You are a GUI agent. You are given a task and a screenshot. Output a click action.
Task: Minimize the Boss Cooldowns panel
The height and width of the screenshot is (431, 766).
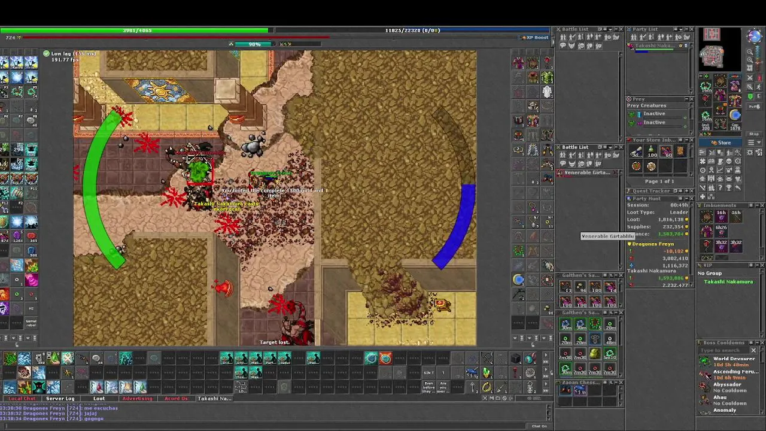pos(757,343)
